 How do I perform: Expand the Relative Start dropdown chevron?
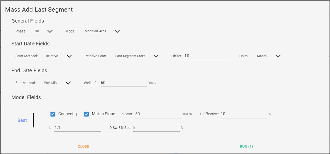point(156,56)
